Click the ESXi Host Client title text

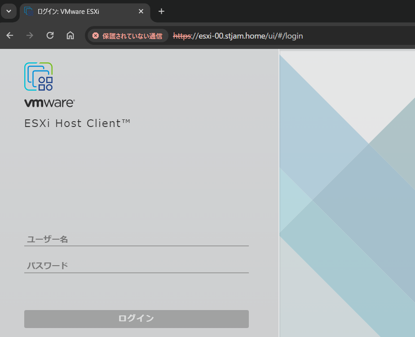point(77,123)
